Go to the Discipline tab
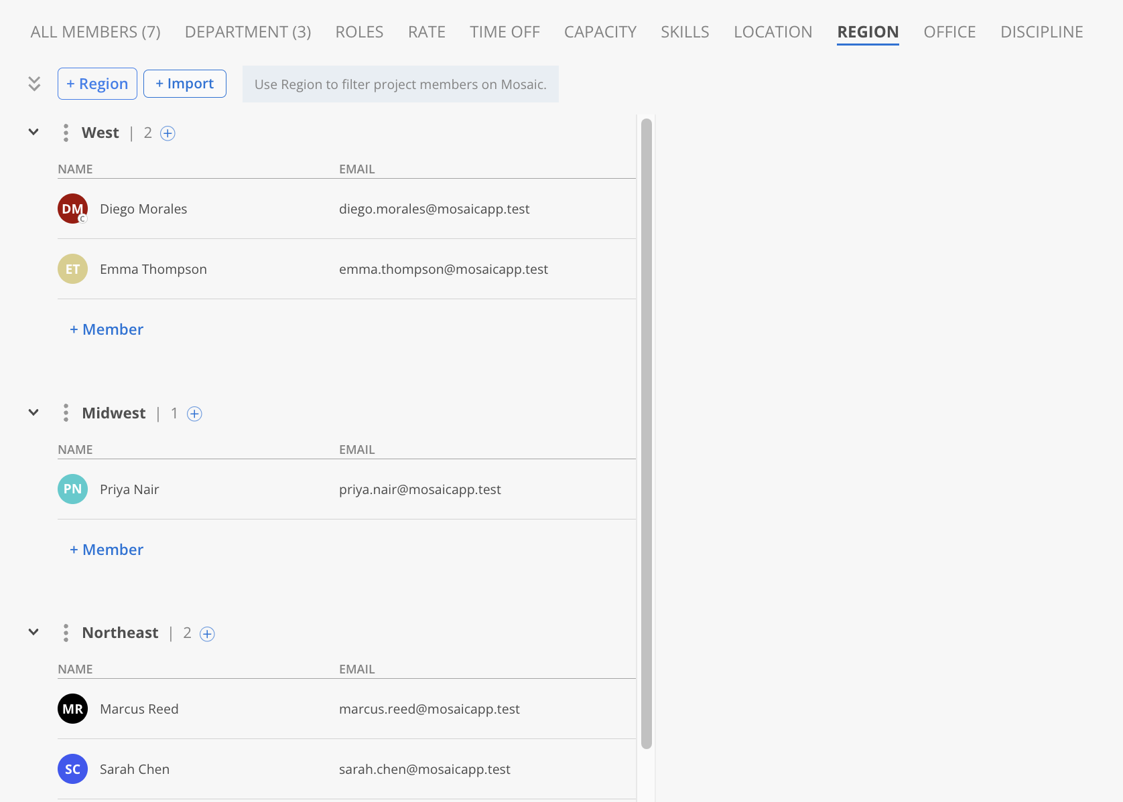The height and width of the screenshot is (802, 1123). click(1042, 32)
